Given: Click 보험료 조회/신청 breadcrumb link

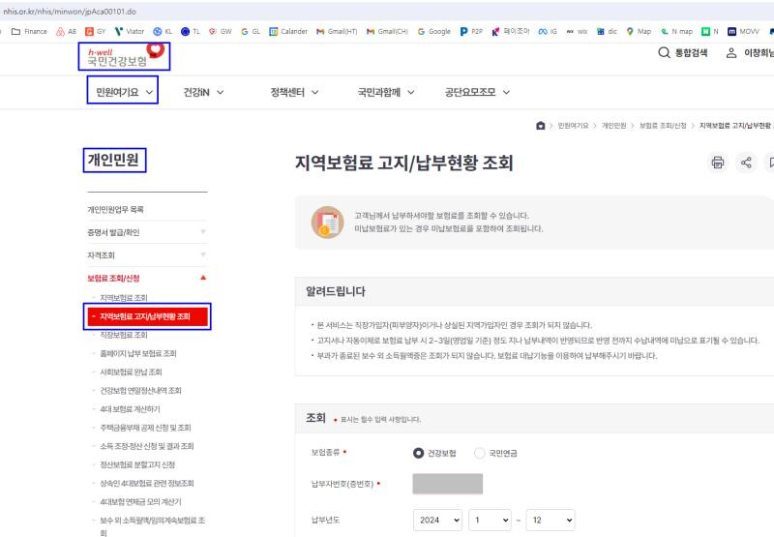Looking at the screenshot, I should click(663, 126).
